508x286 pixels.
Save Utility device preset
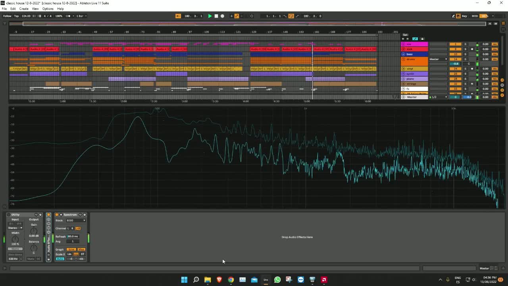pos(40,215)
